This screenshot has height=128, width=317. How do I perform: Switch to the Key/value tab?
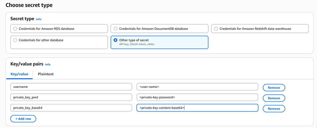(19, 74)
